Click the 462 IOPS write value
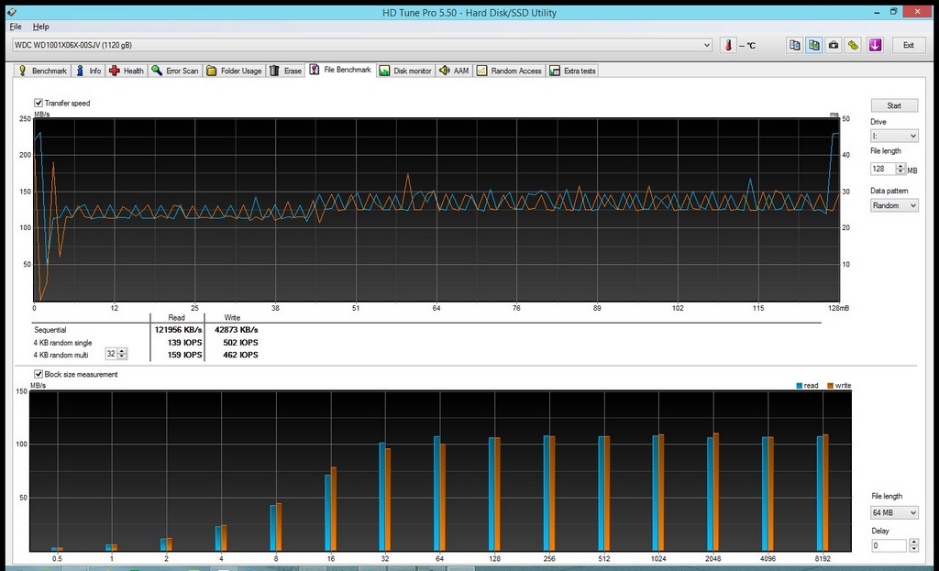The image size is (939, 571). pos(241,355)
